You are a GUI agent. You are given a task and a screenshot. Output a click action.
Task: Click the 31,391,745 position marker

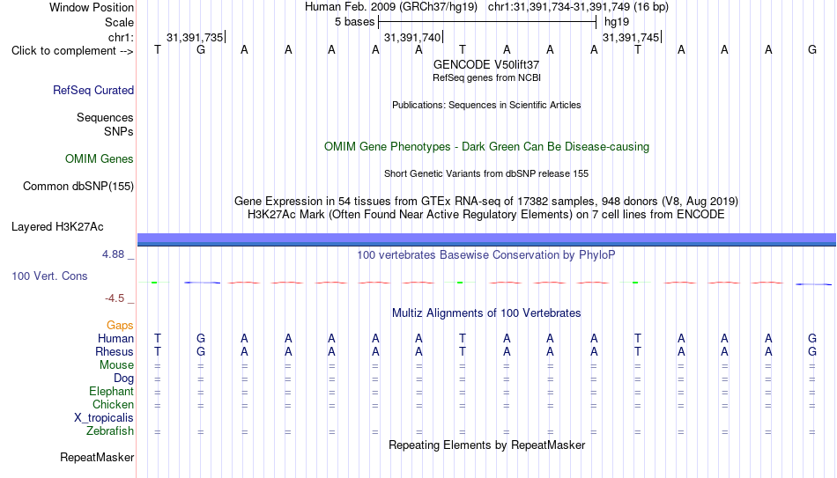(x=632, y=37)
